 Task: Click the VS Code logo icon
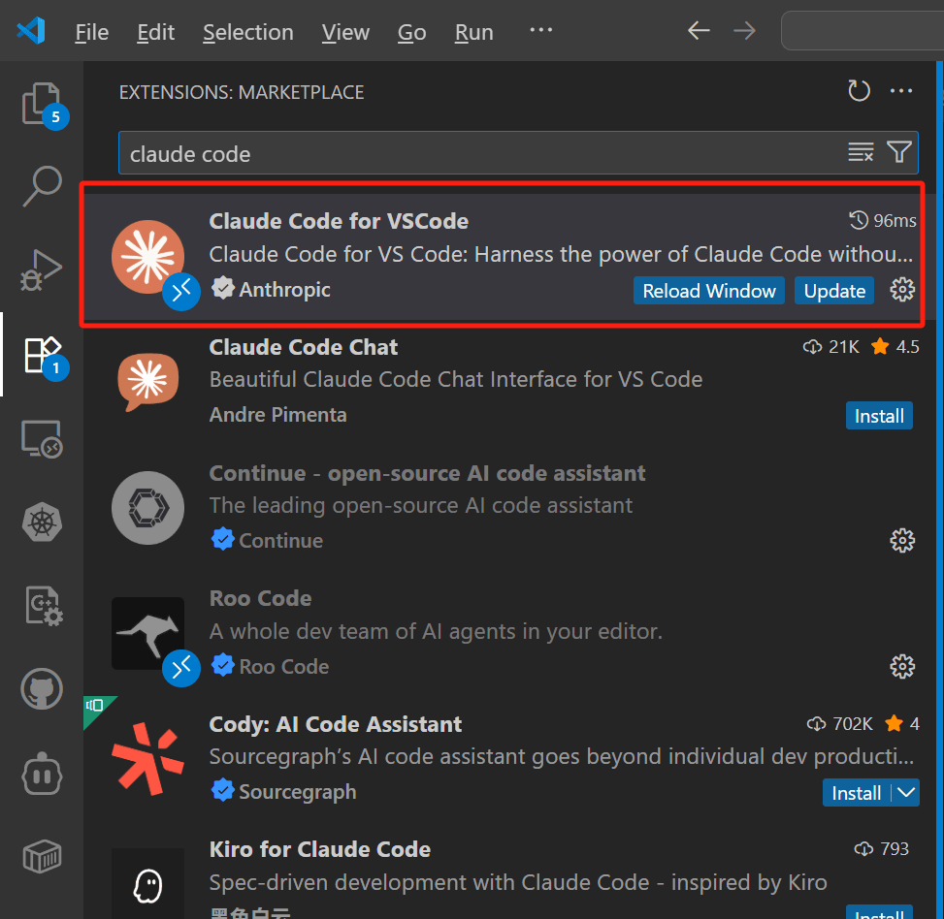coord(31,30)
